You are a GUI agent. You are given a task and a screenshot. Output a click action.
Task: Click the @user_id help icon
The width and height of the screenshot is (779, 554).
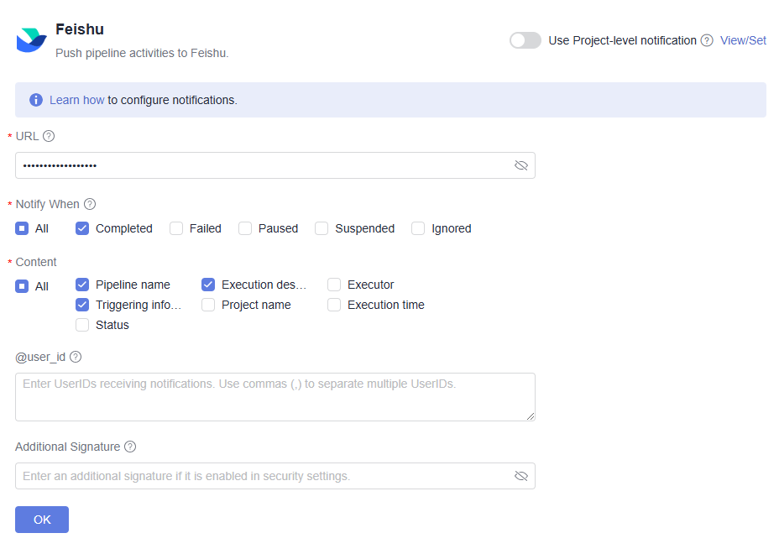tap(76, 357)
